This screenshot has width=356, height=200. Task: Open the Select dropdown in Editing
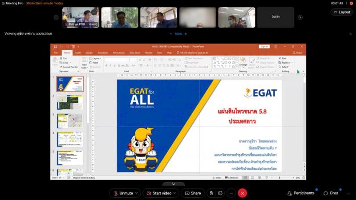(x=284, y=67)
